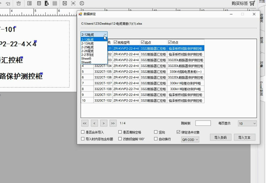Image resolution: width=266 pixels, height=183 pixels.
Task: Toggle the 绑定选中对象 checkbox
Action: click(178, 132)
